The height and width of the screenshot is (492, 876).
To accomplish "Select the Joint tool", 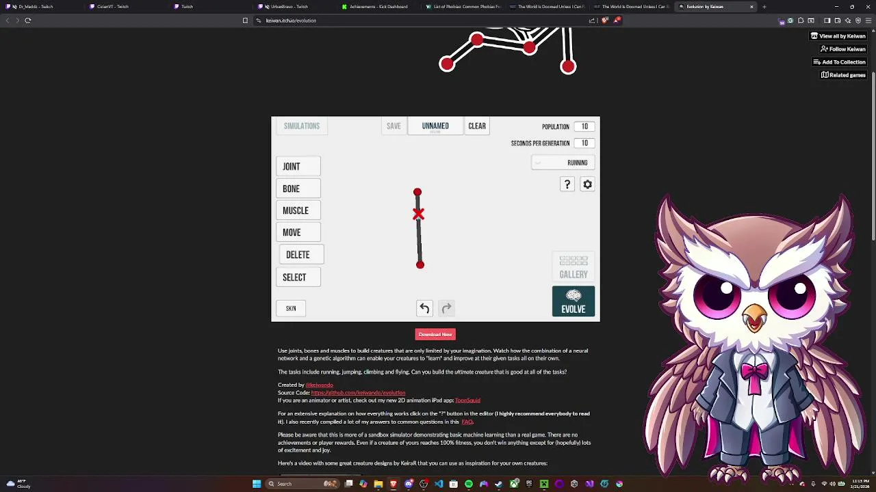I will point(298,166).
